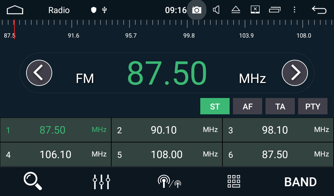
Task: Enable AF alternative frequency
Action: tap(247, 106)
